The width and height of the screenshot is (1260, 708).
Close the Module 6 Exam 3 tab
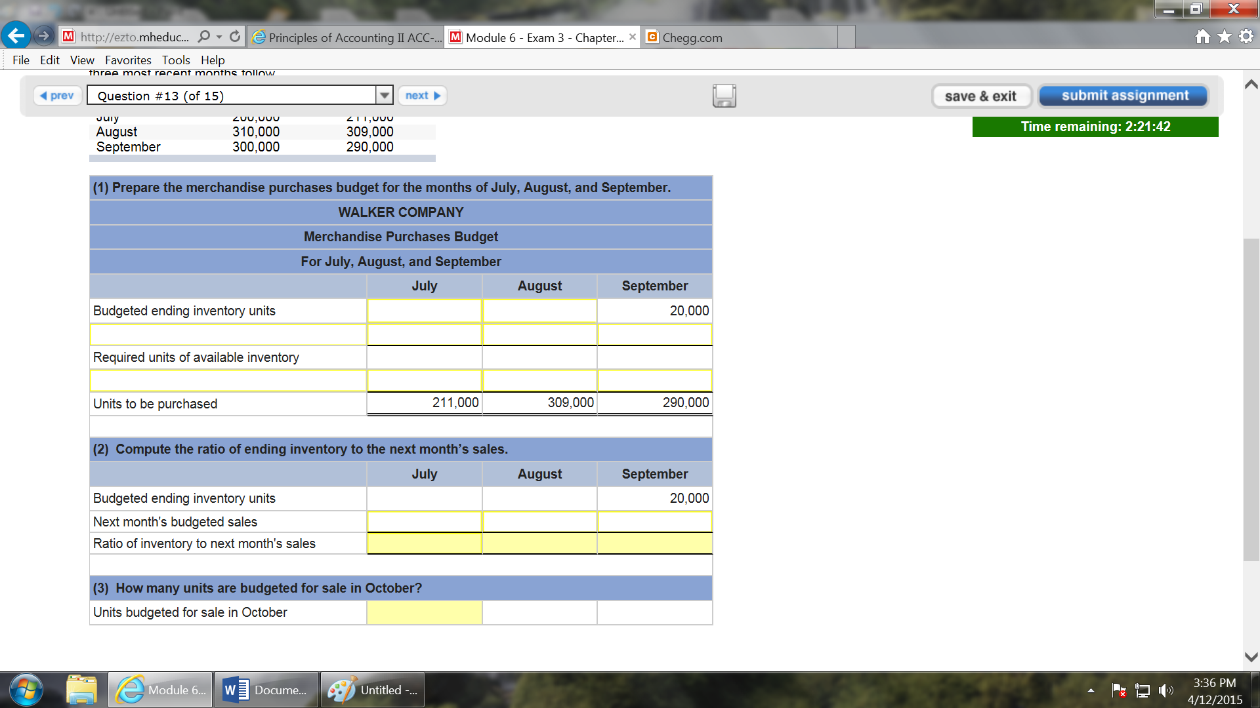click(632, 37)
